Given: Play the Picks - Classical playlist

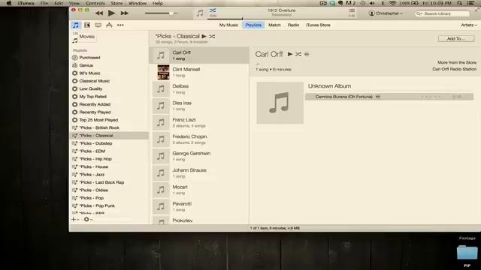Looking at the screenshot, I should (x=204, y=37).
